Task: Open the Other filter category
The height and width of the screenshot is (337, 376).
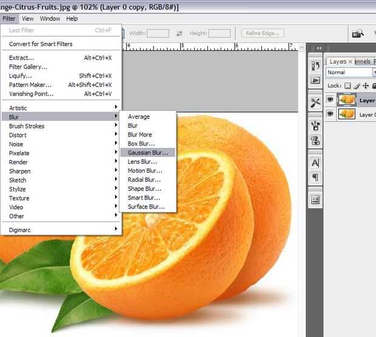Action: [x=61, y=216]
